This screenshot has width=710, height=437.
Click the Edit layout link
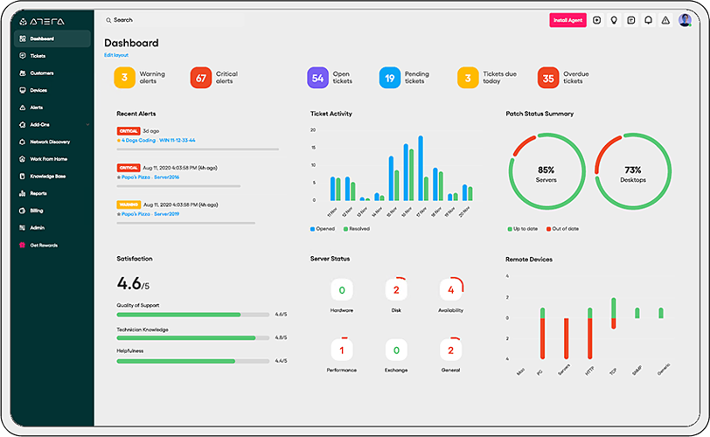116,55
